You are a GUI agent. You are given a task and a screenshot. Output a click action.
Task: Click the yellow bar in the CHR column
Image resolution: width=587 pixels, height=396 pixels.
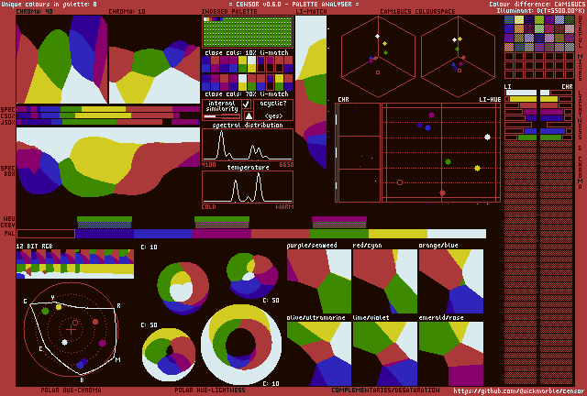coord(548,99)
